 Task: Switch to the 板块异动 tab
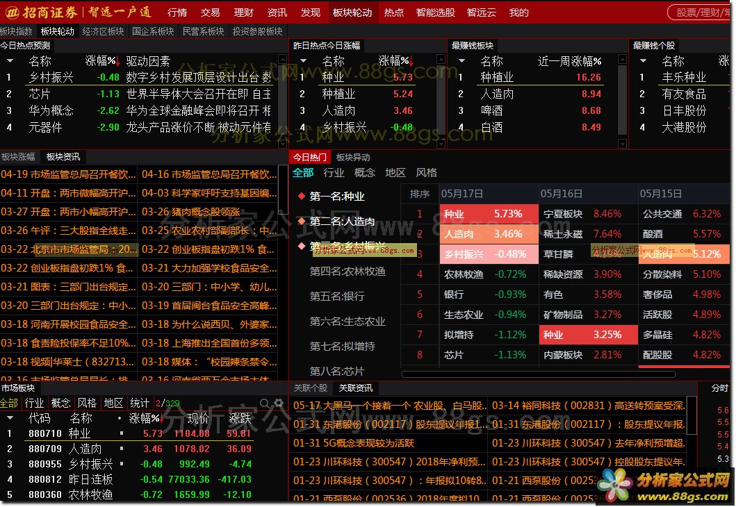(x=353, y=157)
